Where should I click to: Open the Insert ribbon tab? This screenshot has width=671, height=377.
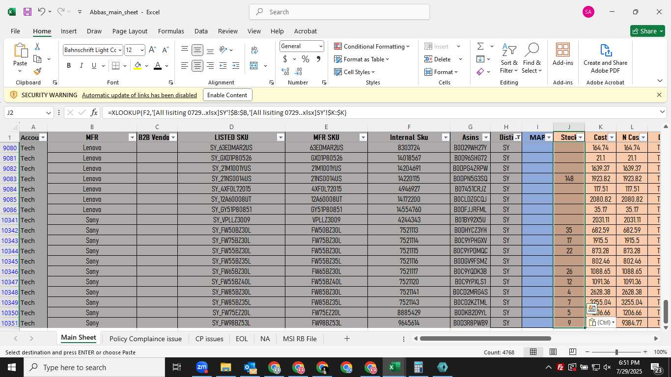(x=69, y=31)
